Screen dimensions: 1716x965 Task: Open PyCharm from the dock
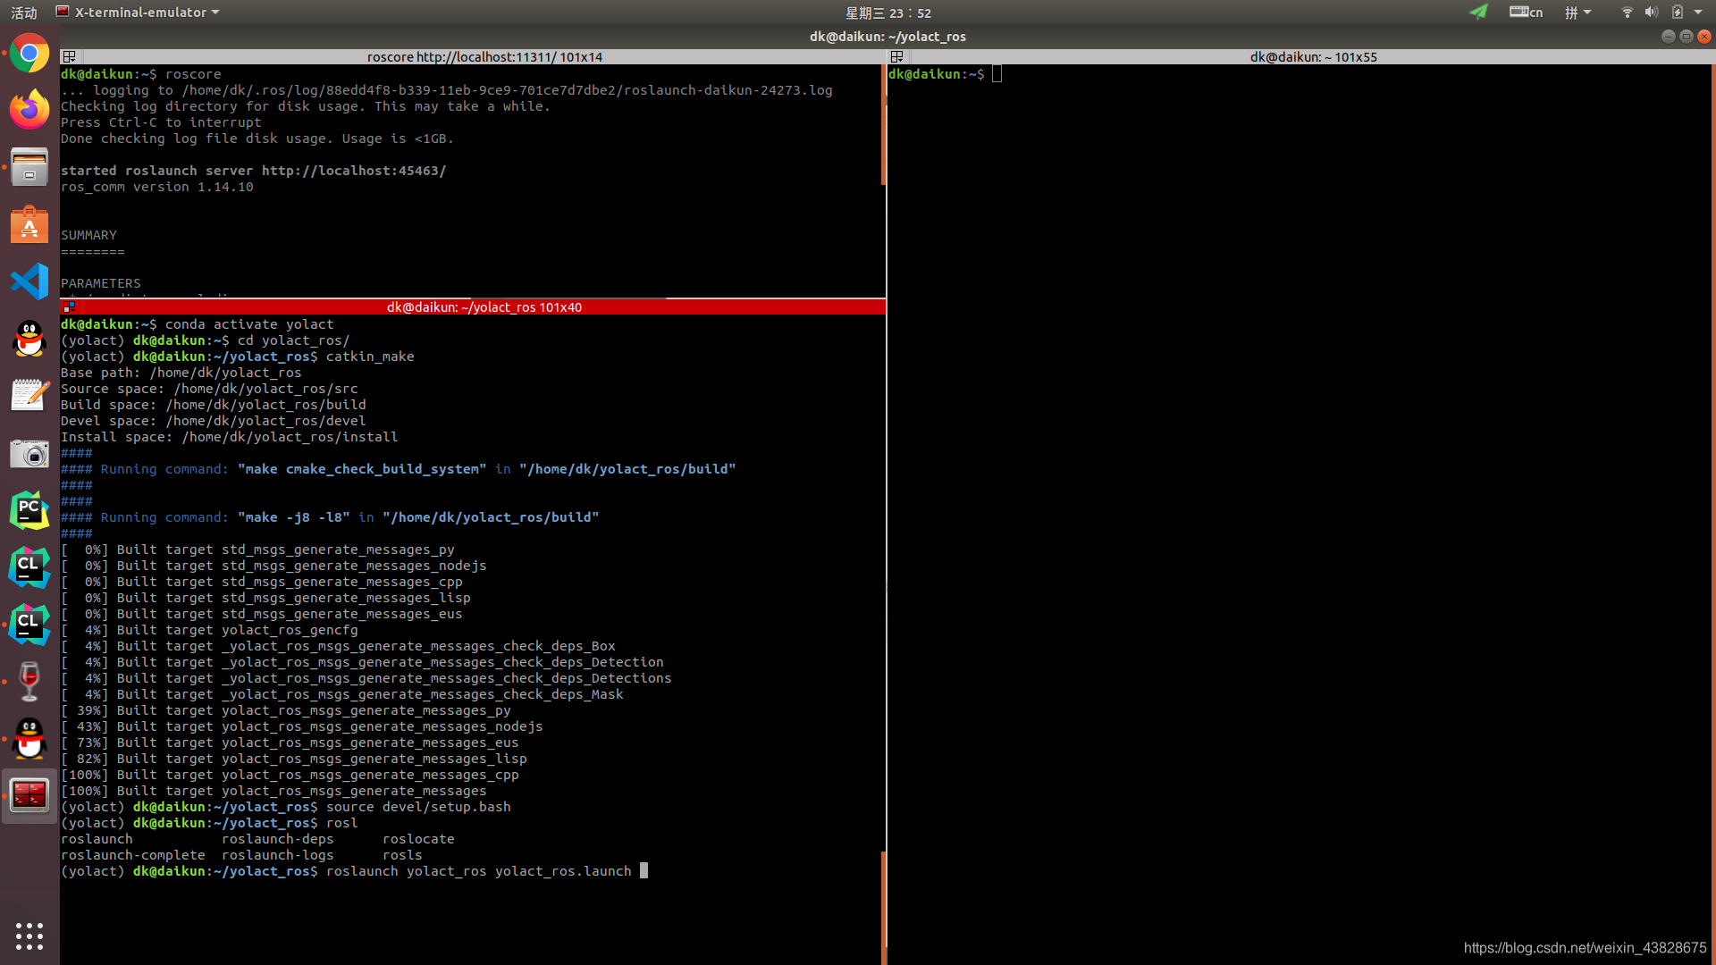coord(29,510)
